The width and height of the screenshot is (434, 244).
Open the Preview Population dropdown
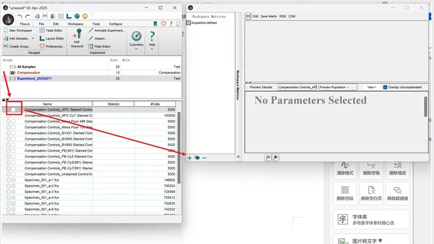point(338,87)
